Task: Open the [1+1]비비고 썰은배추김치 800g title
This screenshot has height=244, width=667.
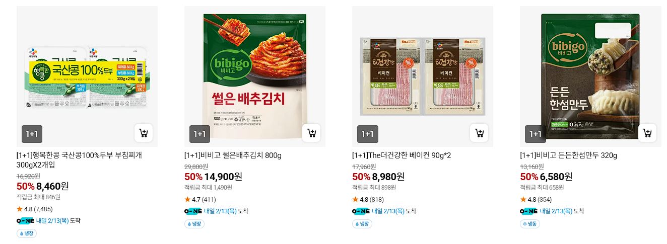Action: coord(233,155)
